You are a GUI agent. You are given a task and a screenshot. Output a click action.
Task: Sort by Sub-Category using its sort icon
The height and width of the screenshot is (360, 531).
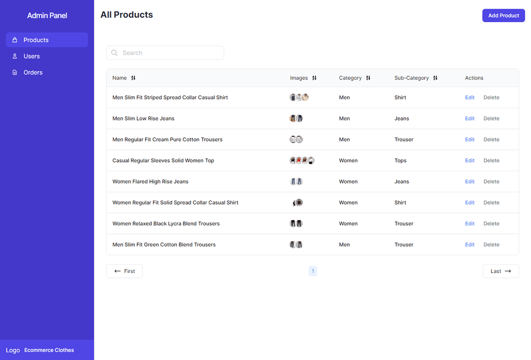435,78
